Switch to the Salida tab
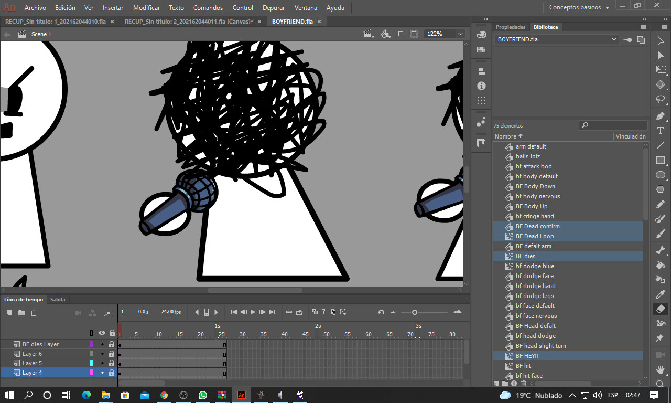671x403 pixels. [57, 299]
